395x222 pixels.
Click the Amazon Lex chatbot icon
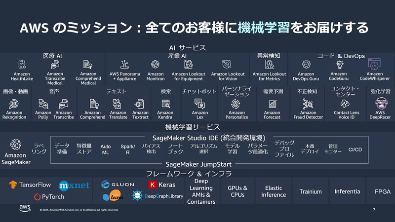click(200, 104)
